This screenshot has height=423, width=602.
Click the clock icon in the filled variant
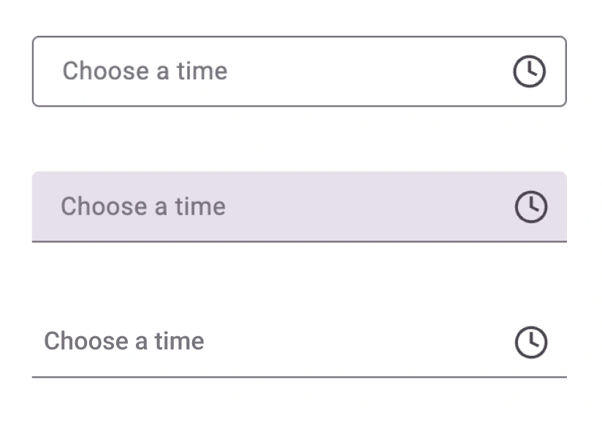pos(530,206)
